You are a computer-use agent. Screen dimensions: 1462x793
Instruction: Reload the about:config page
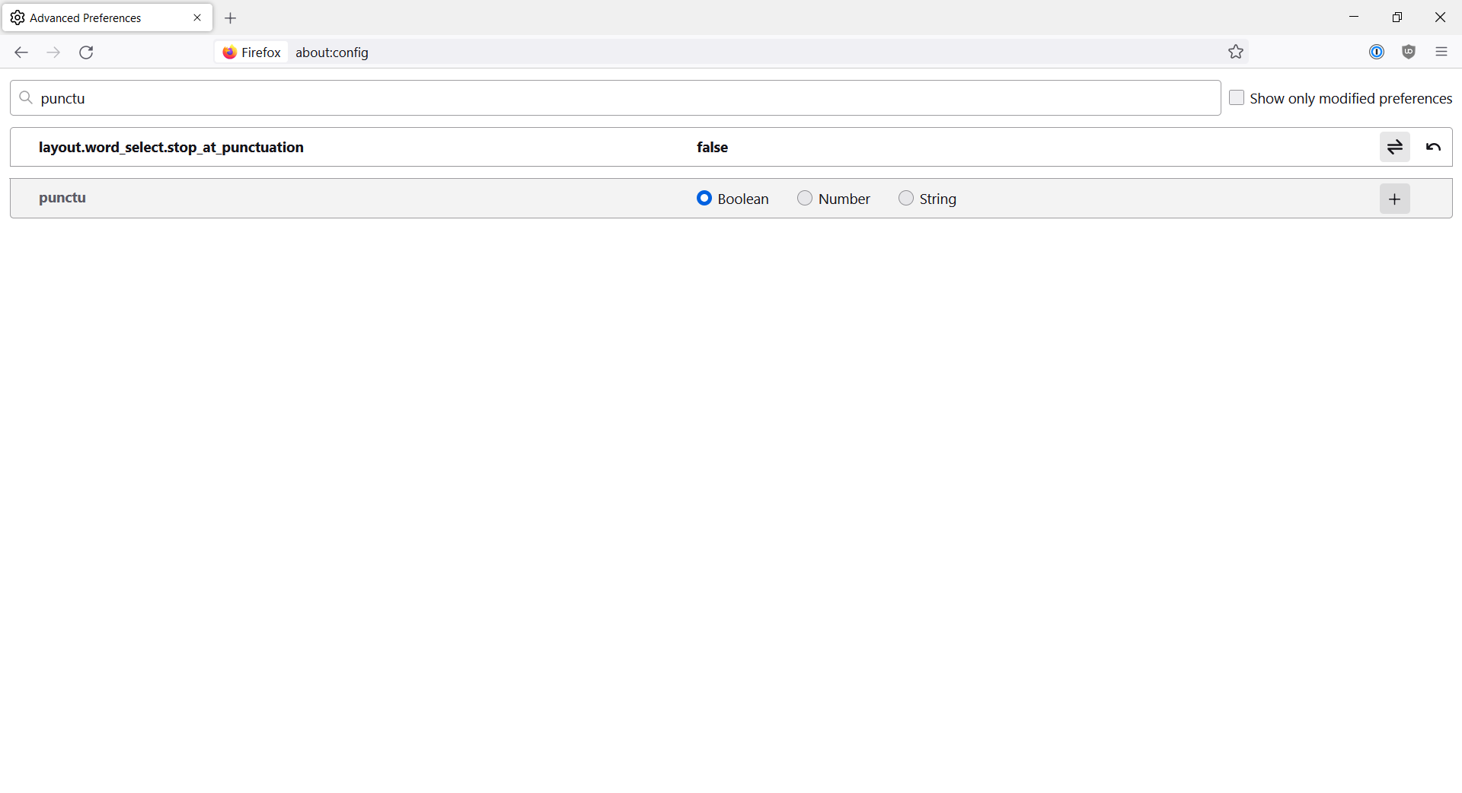pos(86,52)
